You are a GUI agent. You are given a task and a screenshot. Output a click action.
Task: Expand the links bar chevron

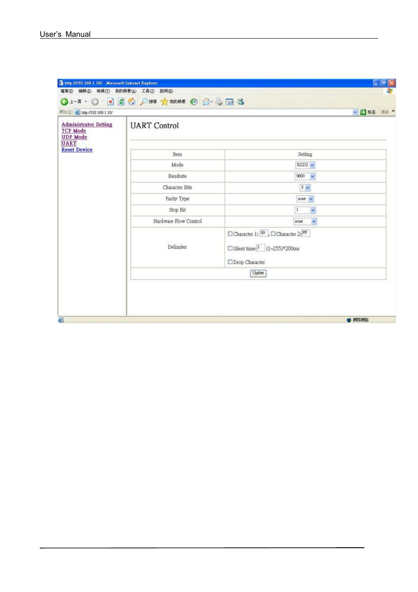[393, 111]
